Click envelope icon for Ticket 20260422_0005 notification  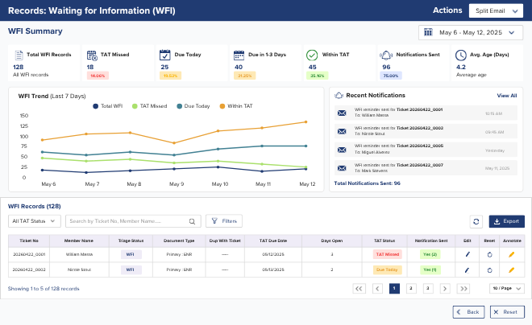342,150
